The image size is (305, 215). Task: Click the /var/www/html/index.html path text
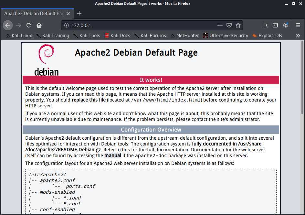tap(166, 100)
